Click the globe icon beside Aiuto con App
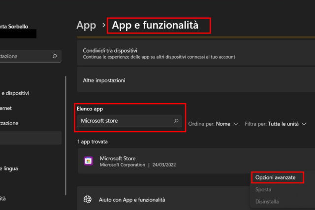Viewport: 315px width, 210px height. coord(88,200)
